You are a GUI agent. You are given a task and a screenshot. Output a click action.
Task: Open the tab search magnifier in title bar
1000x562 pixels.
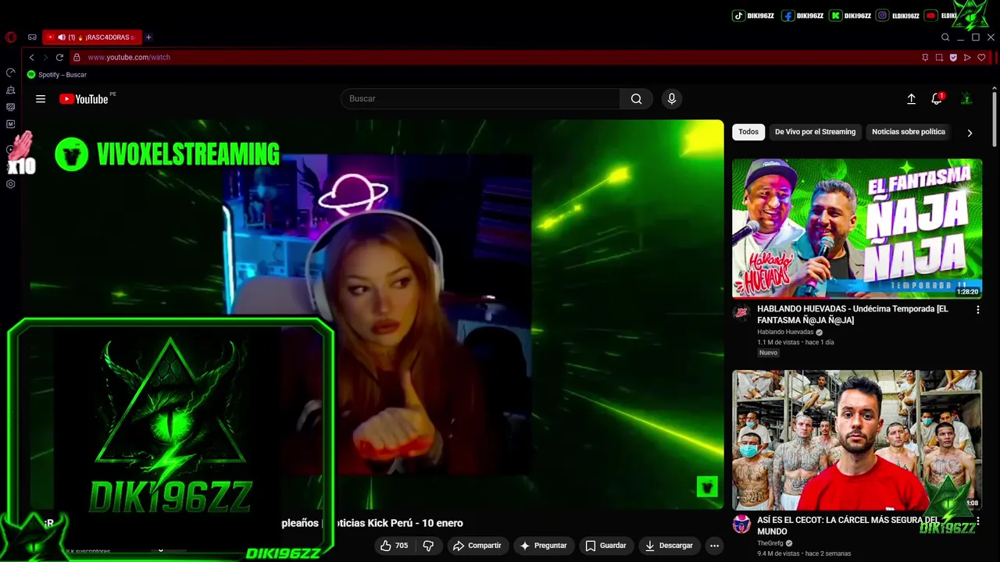[945, 37]
